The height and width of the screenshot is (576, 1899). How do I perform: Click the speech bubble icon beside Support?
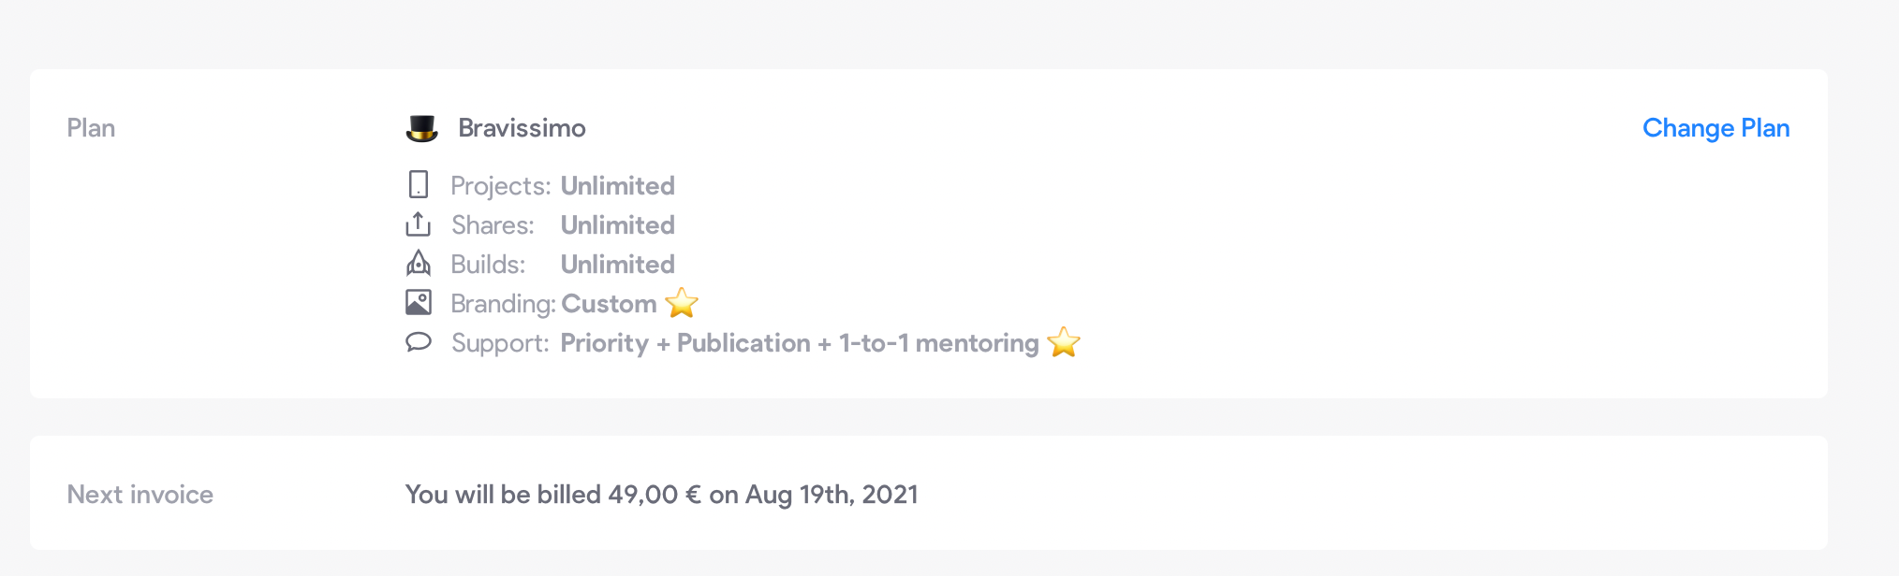419,341
